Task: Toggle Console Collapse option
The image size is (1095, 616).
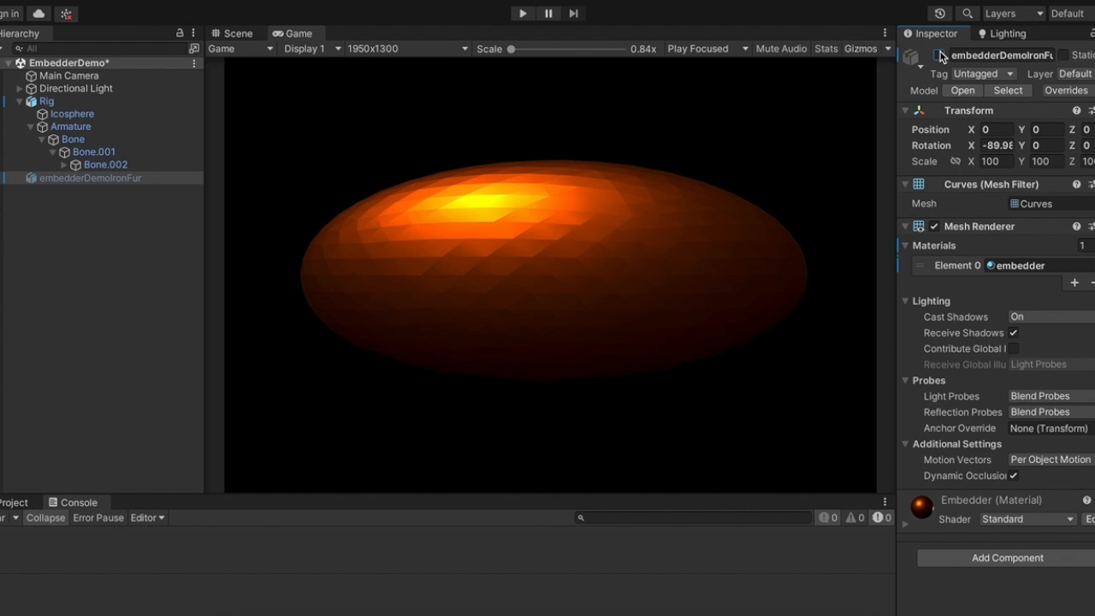Action: [45, 518]
